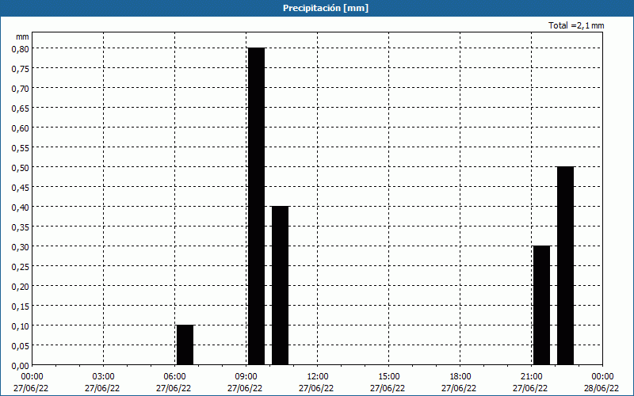This screenshot has height=396, width=634.
Task: Select the 0,50 mm bar after 22:00
Action: 565,265
